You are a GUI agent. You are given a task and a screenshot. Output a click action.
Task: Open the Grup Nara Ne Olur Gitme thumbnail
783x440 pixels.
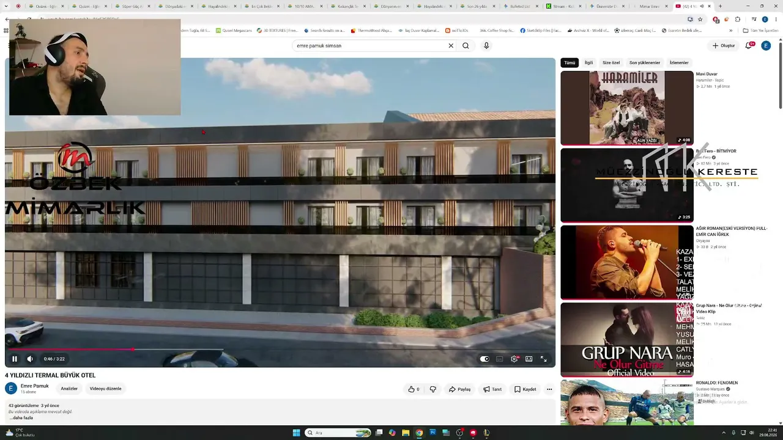tap(627, 340)
